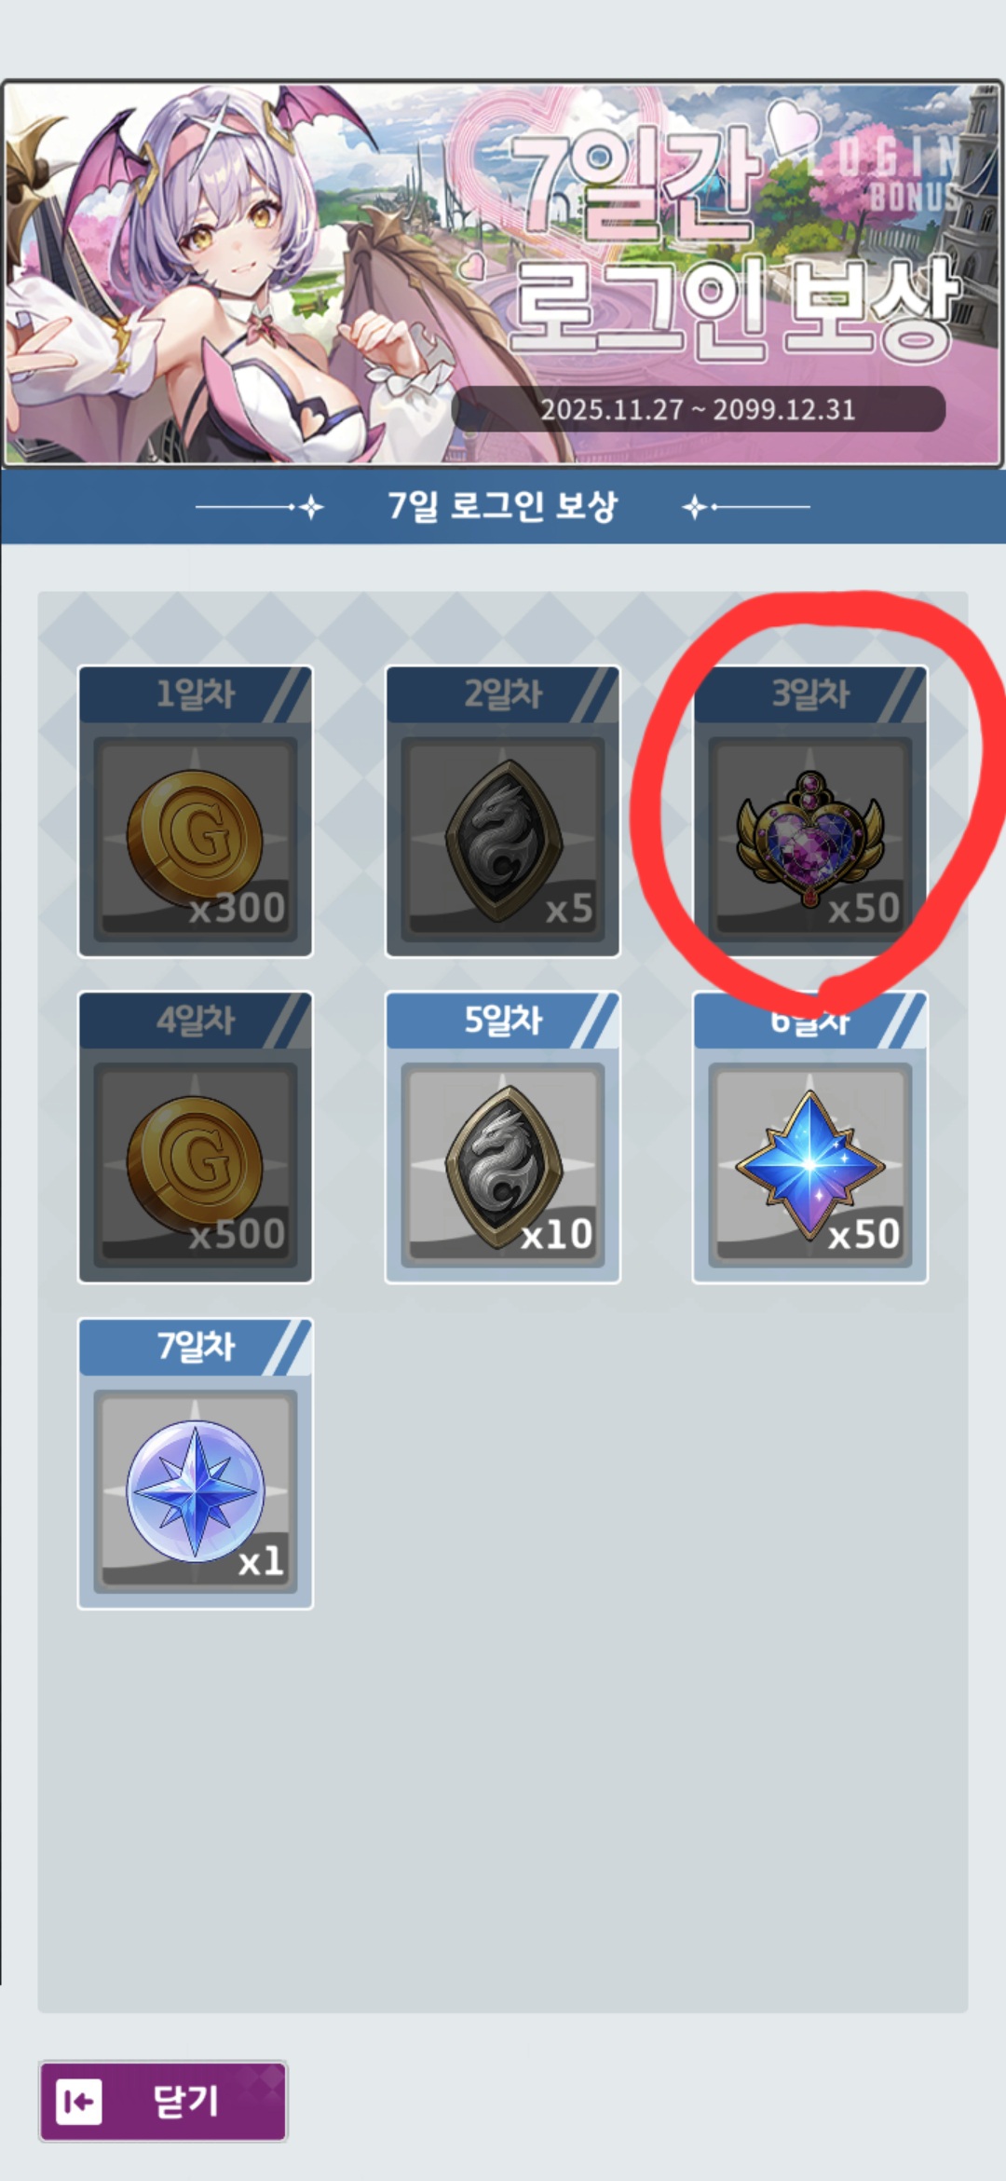Tap the 4일차 card header label

tap(195, 1021)
